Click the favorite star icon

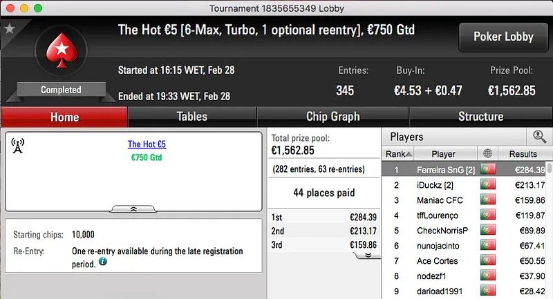(10, 28)
